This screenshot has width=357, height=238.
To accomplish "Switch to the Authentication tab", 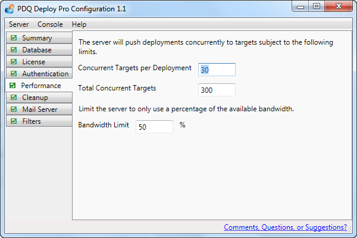I will (x=39, y=73).
